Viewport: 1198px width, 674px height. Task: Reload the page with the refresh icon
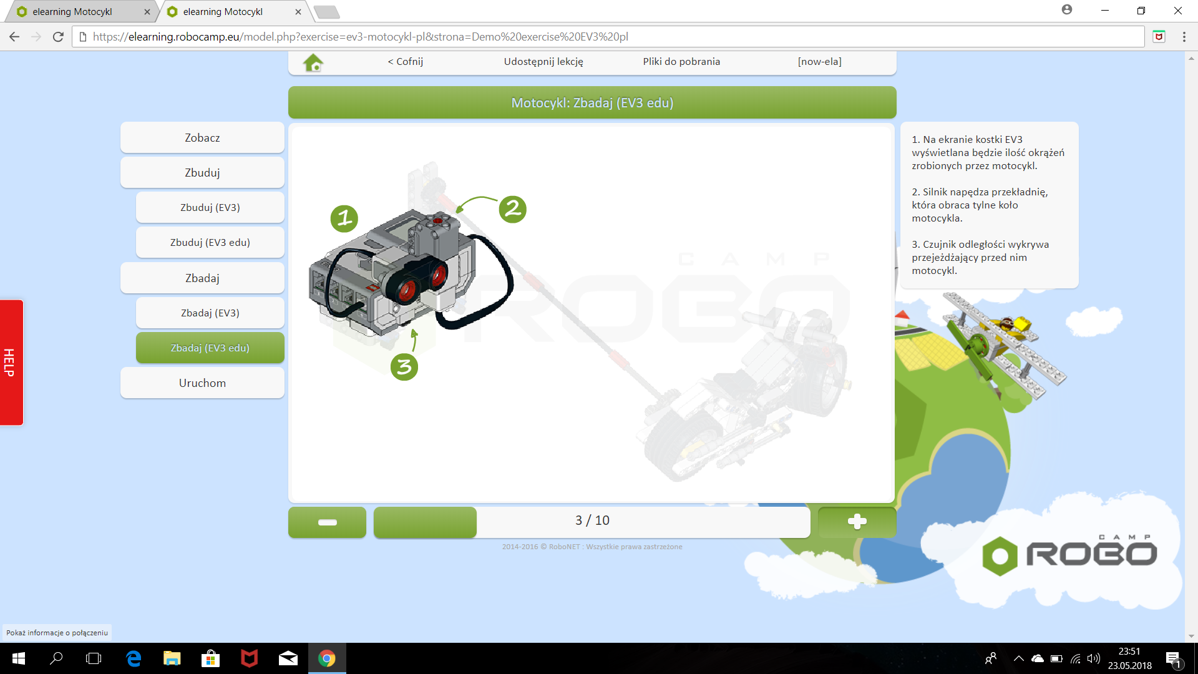pyautogui.click(x=58, y=37)
